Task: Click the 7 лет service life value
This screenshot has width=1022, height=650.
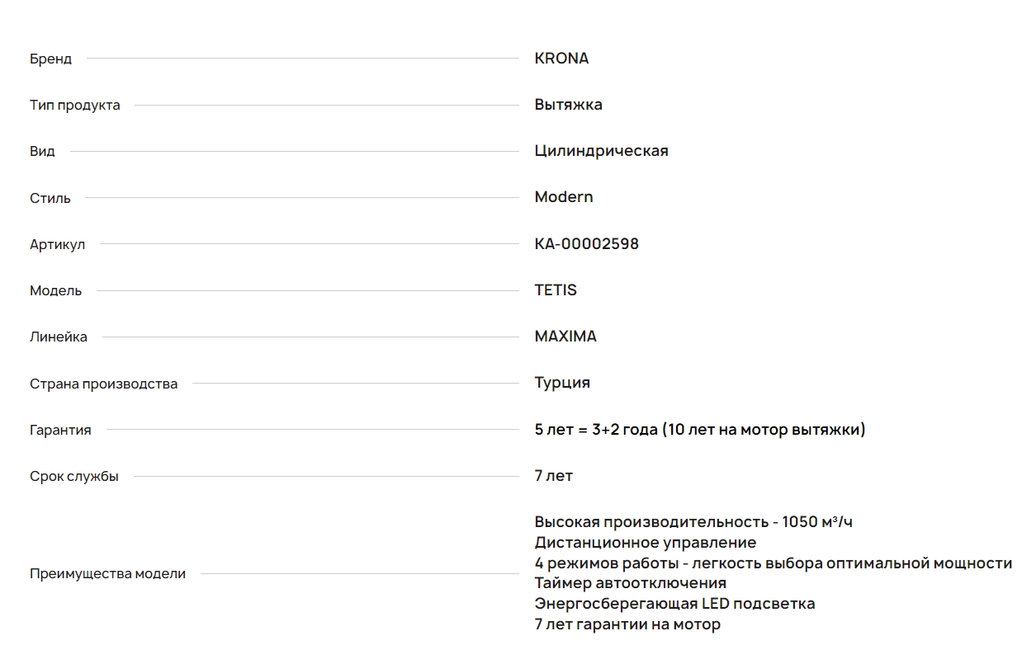Action: coord(553,476)
